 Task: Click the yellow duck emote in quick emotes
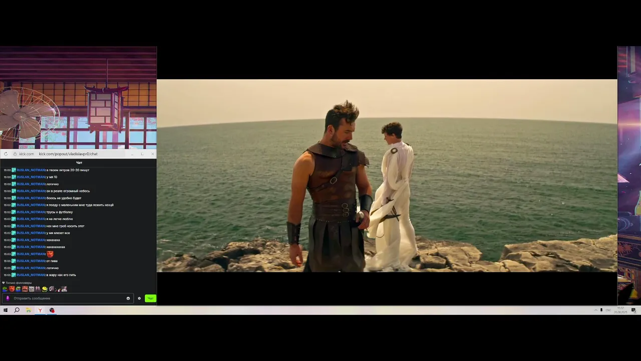45,289
